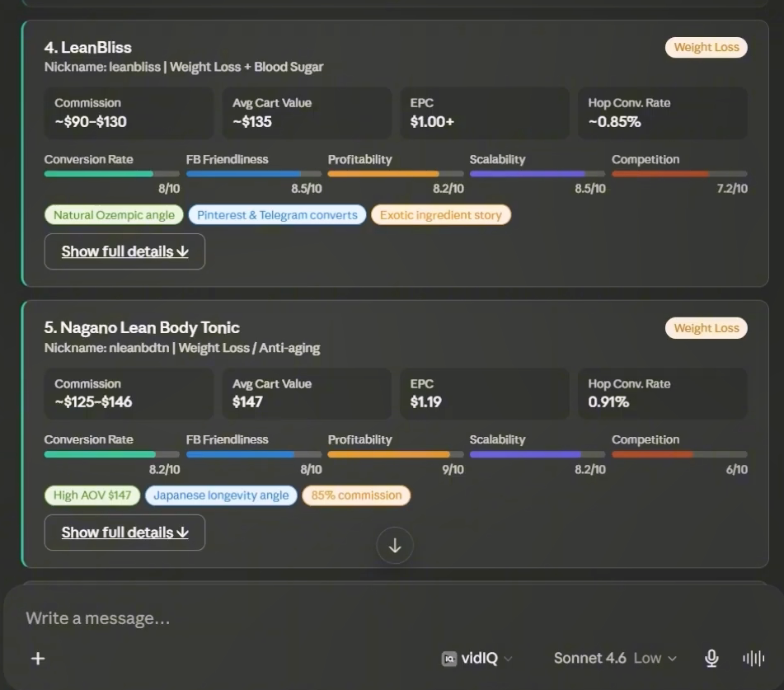Click the "4. LeanBliss" card title
This screenshot has width=784, height=690.
(88, 48)
